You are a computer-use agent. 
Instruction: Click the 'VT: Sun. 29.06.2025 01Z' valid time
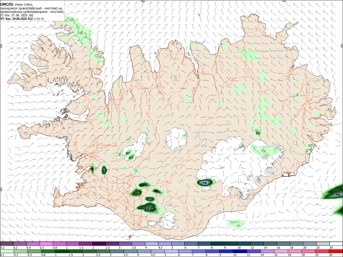17,19
